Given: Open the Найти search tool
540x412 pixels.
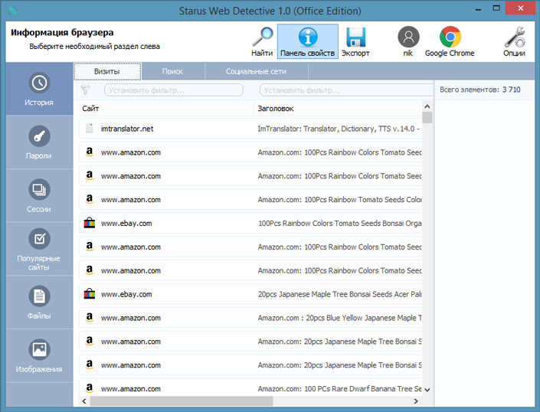Looking at the screenshot, I should [262, 41].
